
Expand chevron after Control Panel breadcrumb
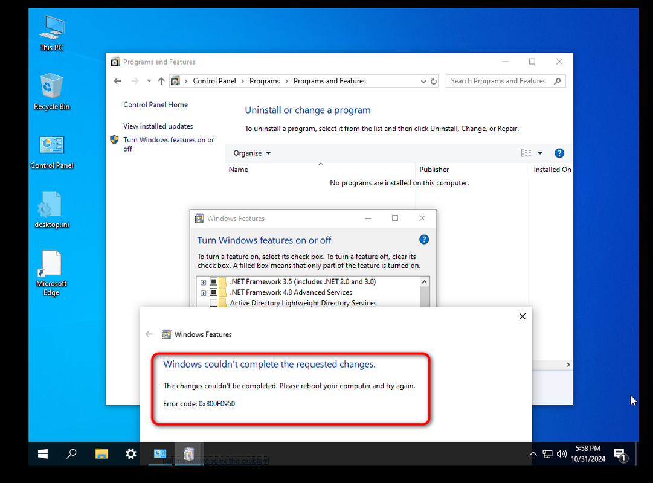click(243, 81)
